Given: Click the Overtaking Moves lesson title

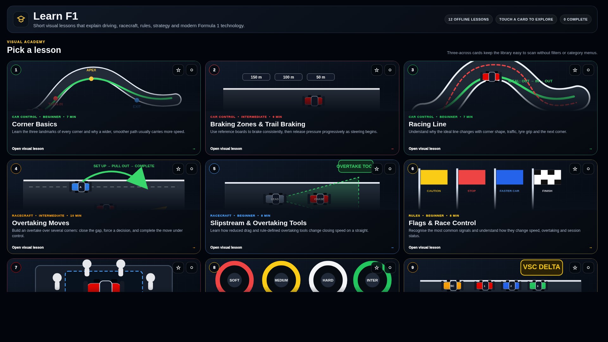Looking at the screenshot, I should [x=41, y=223].
